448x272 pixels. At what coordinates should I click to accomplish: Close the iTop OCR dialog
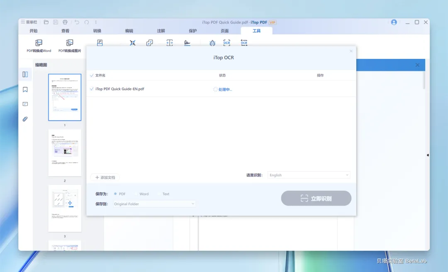(x=351, y=51)
